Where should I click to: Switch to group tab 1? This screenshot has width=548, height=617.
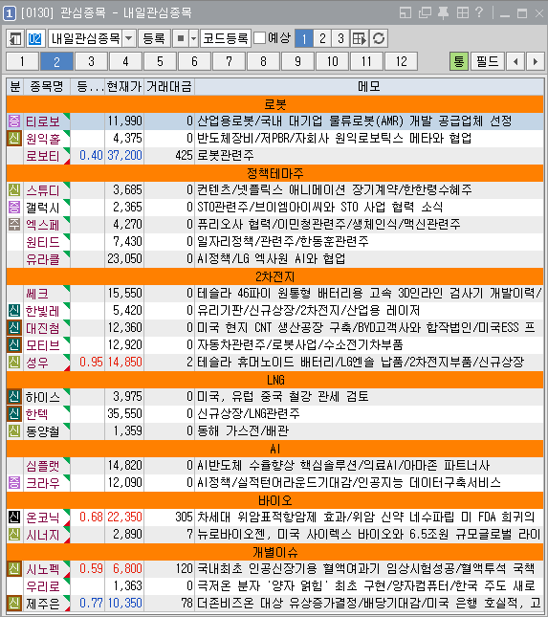click(22, 61)
